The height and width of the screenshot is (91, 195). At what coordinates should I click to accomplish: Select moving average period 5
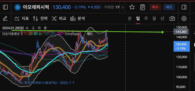click(22, 34)
